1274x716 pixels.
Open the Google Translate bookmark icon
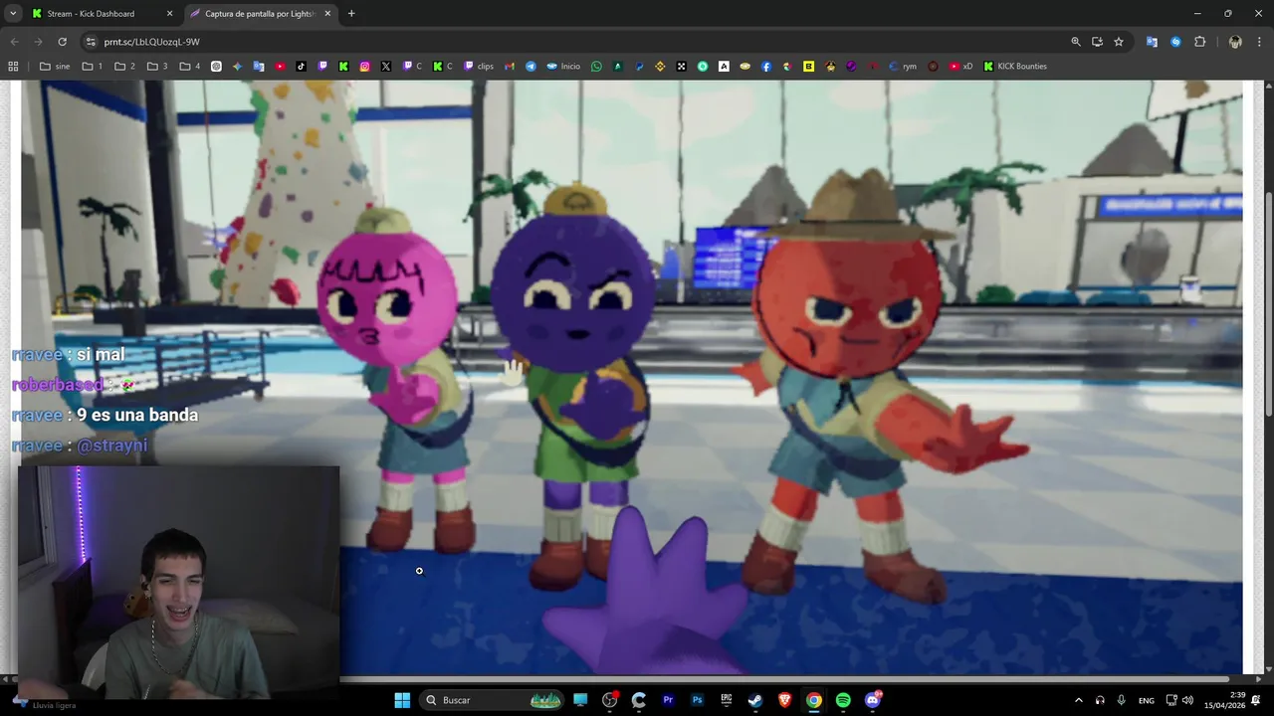pos(259,67)
